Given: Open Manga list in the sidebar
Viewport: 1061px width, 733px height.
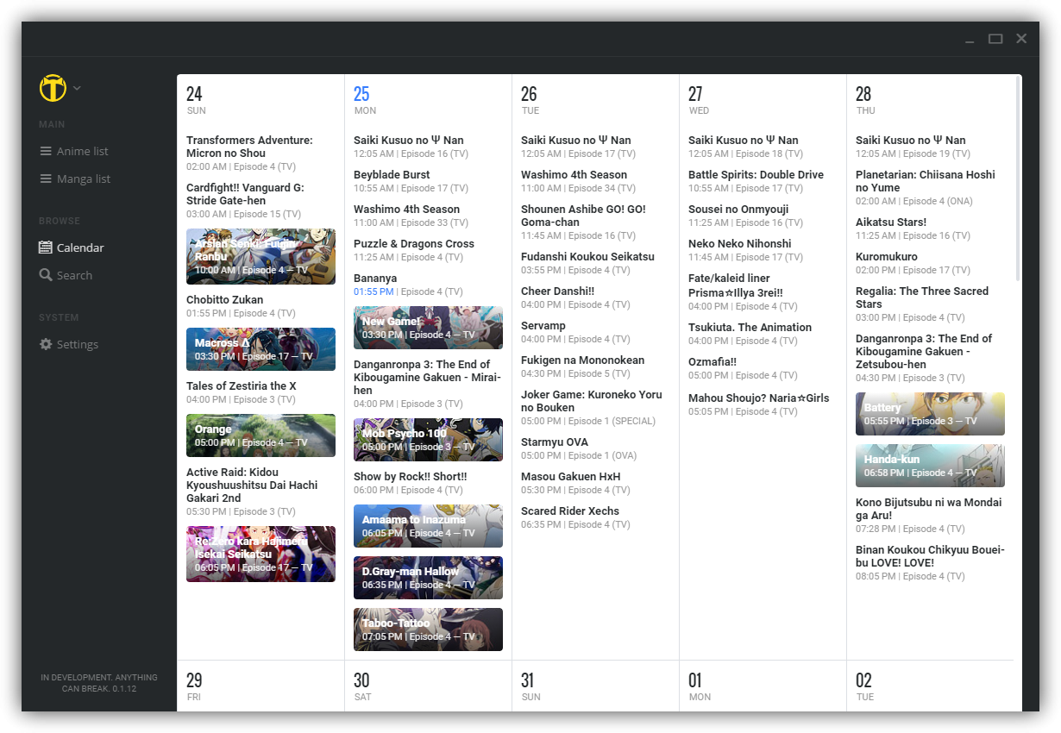Looking at the screenshot, I should coord(75,179).
